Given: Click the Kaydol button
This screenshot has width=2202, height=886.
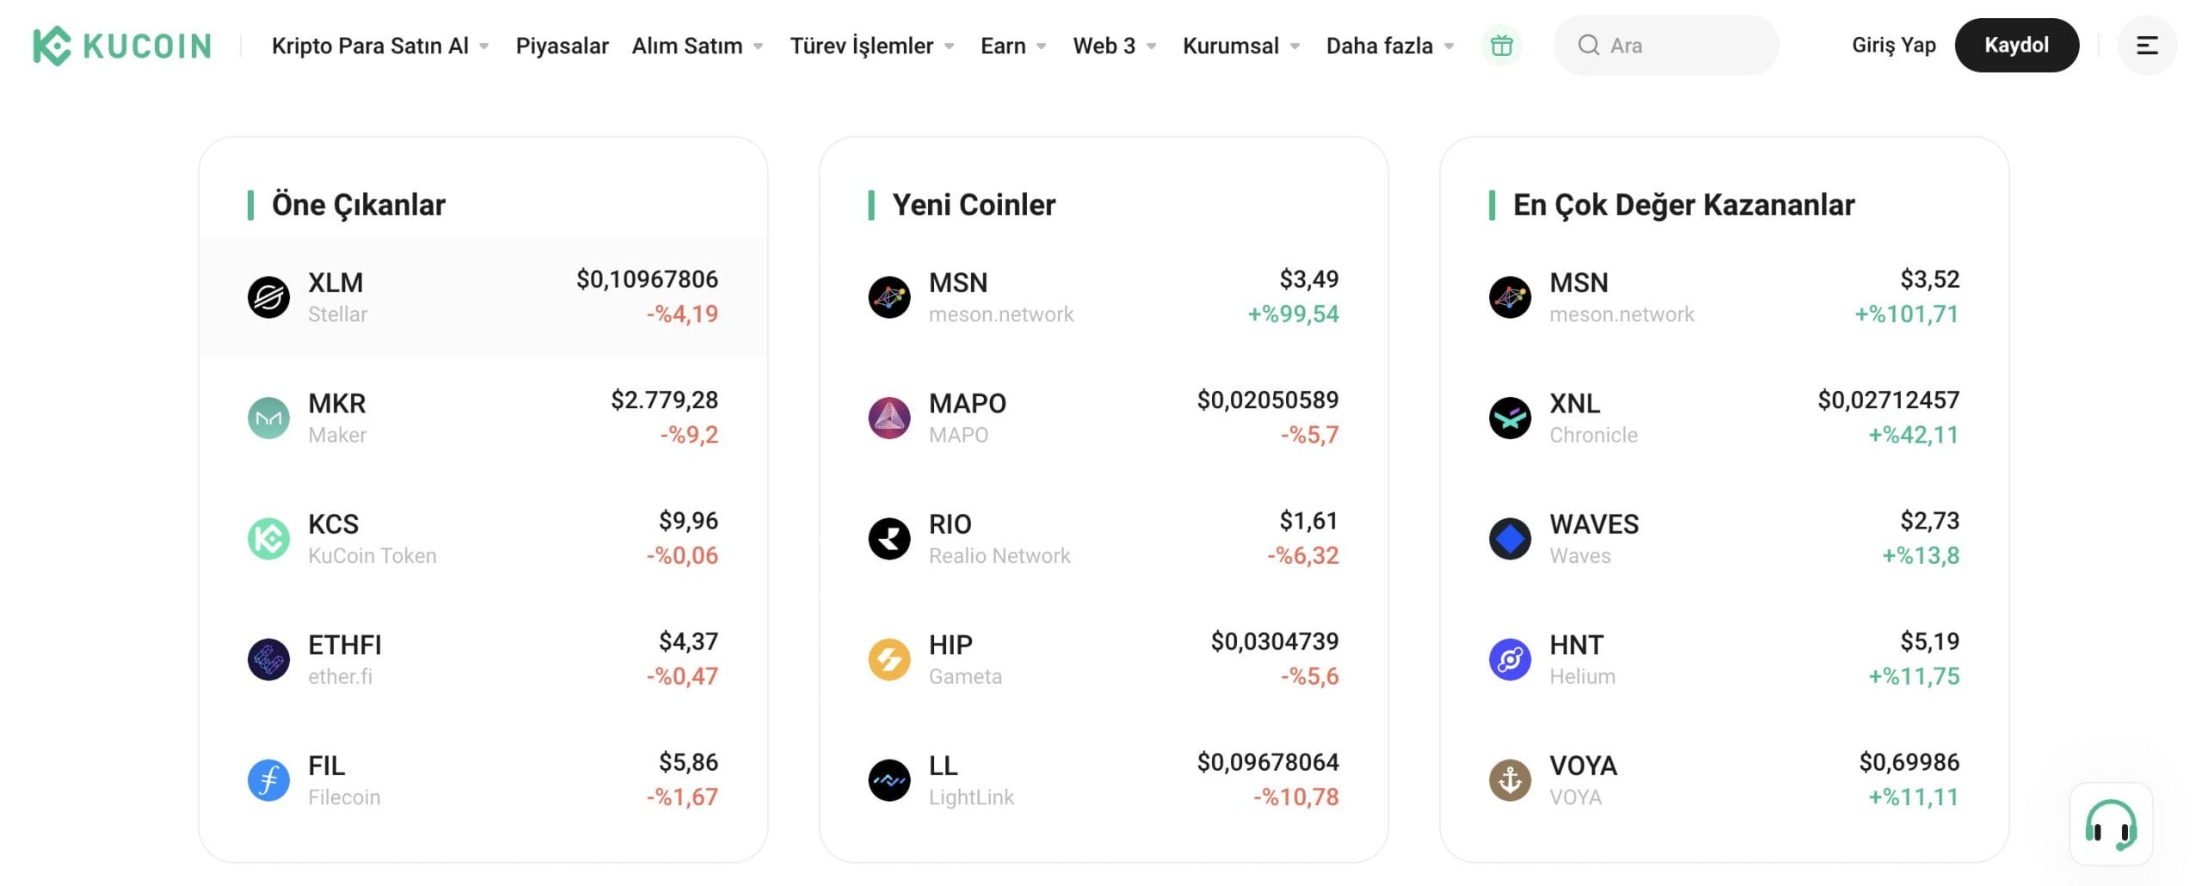Looking at the screenshot, I should click(x=2017, y=45).
